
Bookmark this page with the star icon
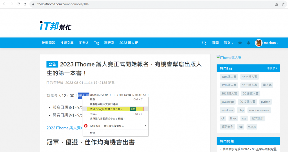(283, 4)
